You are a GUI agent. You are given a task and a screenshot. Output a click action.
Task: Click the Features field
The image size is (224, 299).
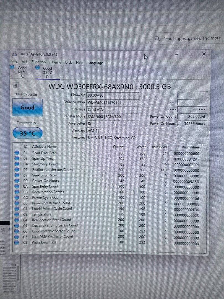point(147,138)
